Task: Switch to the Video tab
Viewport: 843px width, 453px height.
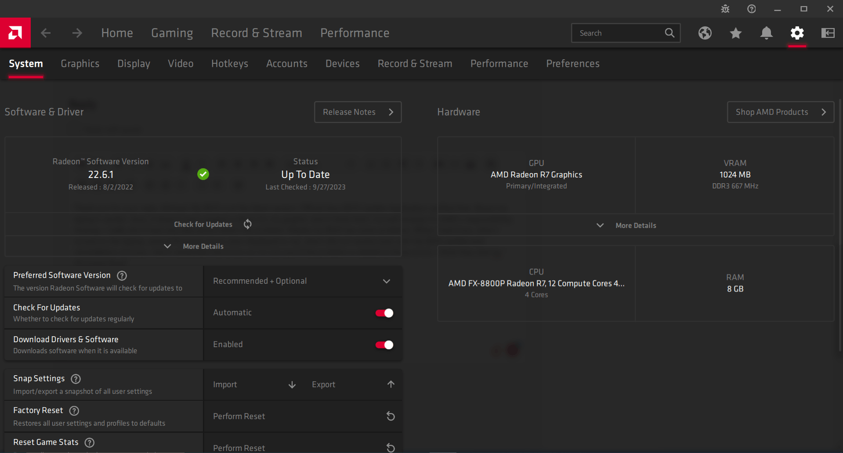Action: coord(181,64)
